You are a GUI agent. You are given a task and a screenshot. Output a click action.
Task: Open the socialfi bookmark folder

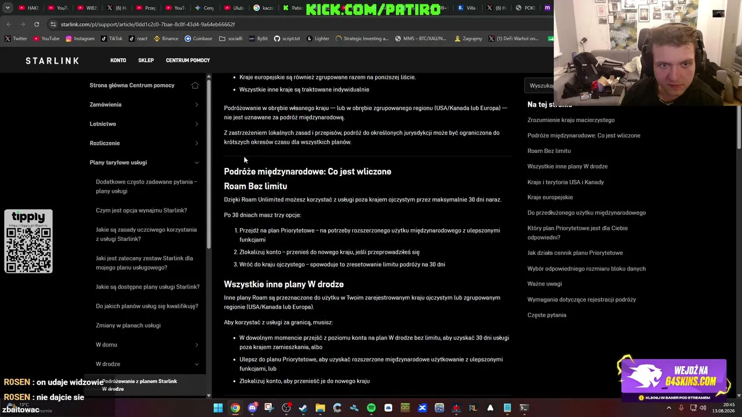(231, 39)
